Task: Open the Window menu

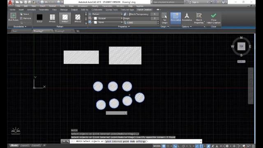Action: [x=120, y=6]
